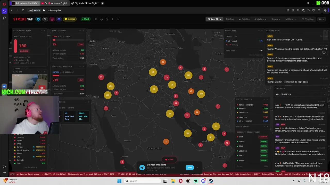Click the address bar URL strikemap.live
Image resolution: width=330 pixels, height=185 pixels.
coord(54,10)
